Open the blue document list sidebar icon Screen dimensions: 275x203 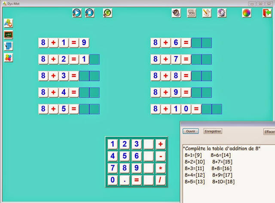(8, 46)
